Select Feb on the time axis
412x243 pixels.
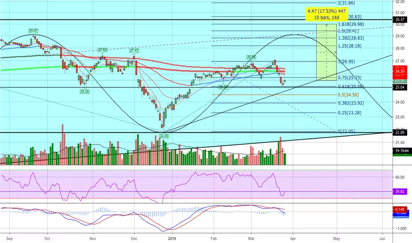[x=214, y=239]
